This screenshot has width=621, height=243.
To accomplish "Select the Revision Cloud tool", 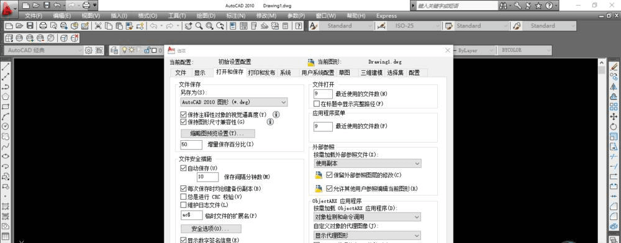I will coord(6,136).
